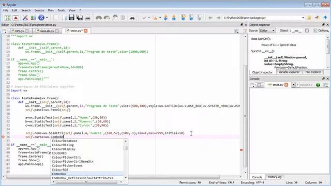
Task: Select ColourRGB in autocomplete list
Action: pyautogui.click(x=87, y=170)
